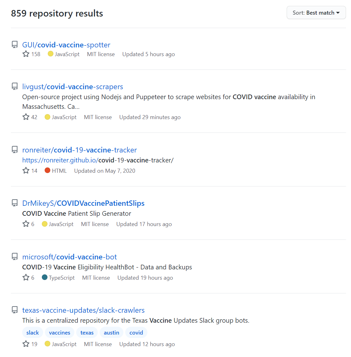
Task: Open the ronreiter/covid-19-vaccine-tracker repository link
Action: [x=79, y=150]
